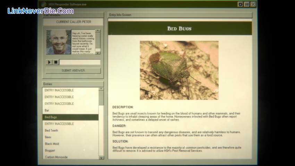
Task: Click the Bed Bugs insect image
Action: (179, 70)
